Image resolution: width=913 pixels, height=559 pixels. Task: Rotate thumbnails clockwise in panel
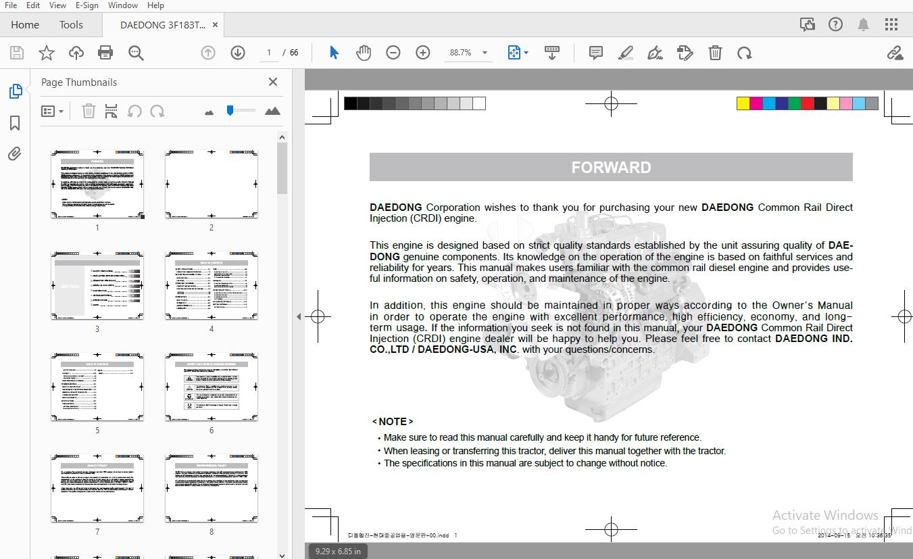[157, 111]
